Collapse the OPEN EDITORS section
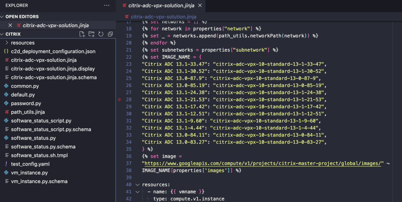This screenshot has height=202, width=402. point(2,16)
